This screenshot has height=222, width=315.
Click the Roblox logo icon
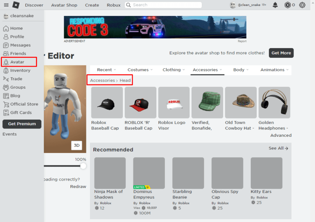click(16, 5)
